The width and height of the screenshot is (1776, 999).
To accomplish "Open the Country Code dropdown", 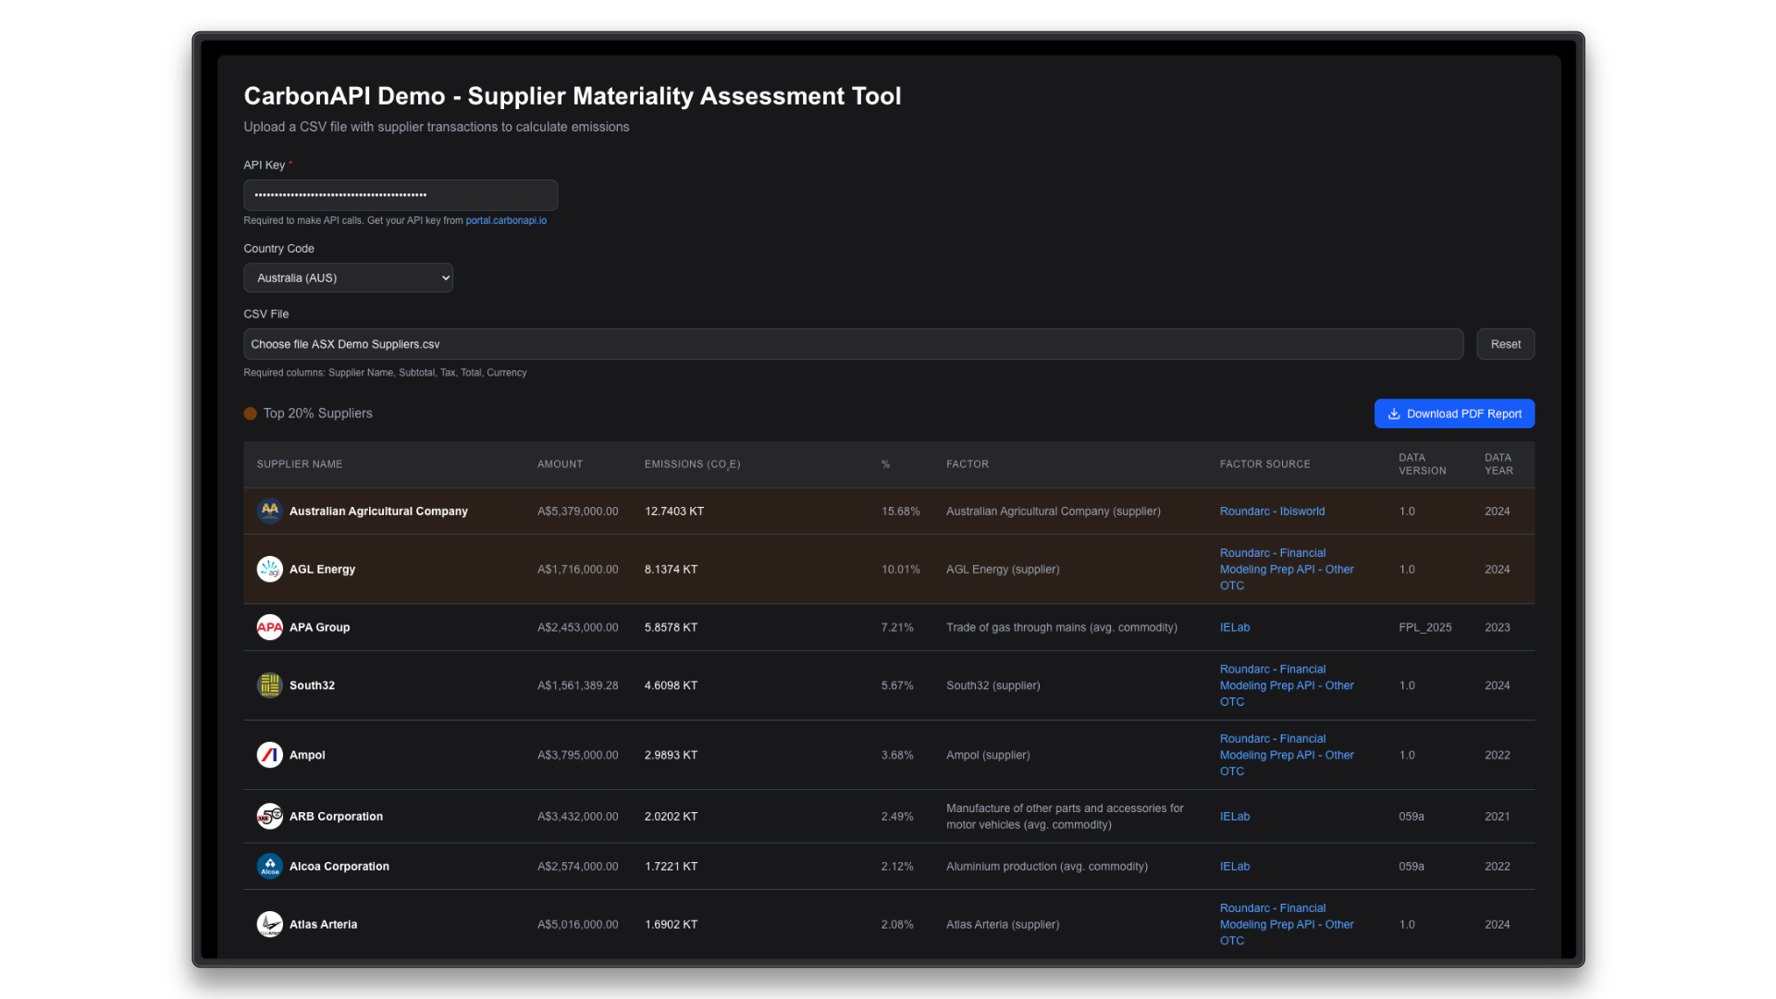I will [348, 277].
